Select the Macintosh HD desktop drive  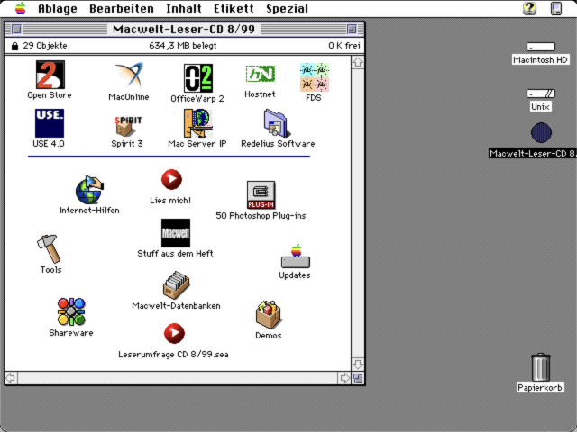[x=540, y=47]
